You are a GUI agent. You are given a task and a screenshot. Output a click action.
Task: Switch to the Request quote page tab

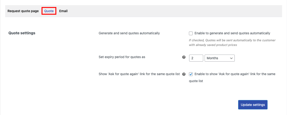click(x=23, y=11)
